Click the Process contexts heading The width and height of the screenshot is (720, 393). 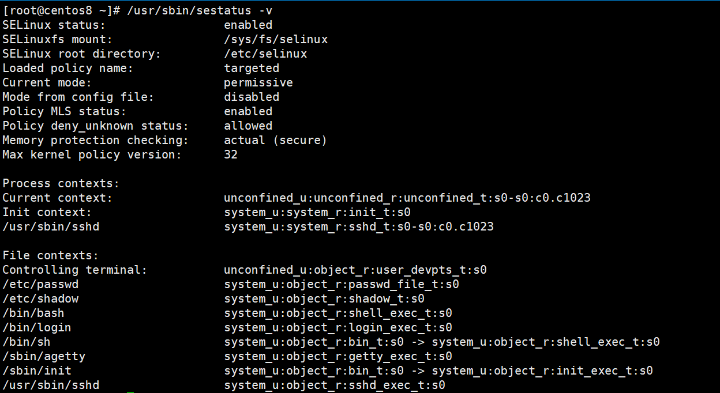point(61,183)
